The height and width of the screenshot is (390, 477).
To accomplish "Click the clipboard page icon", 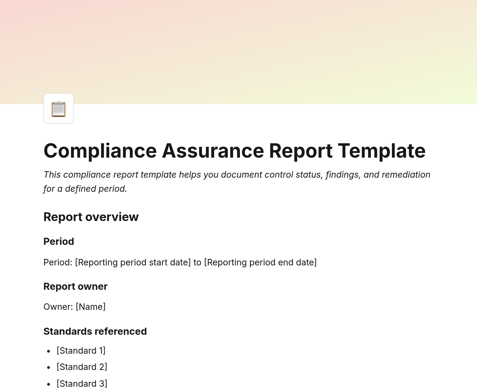I will point(59,109).
